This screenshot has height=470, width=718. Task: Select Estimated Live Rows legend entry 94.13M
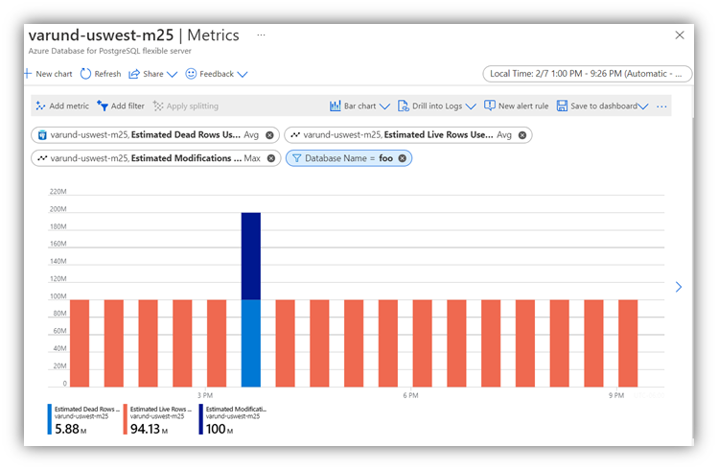[x=157, y=419]
